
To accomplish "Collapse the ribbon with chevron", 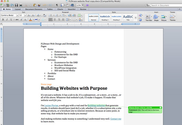I will [179, 9].
